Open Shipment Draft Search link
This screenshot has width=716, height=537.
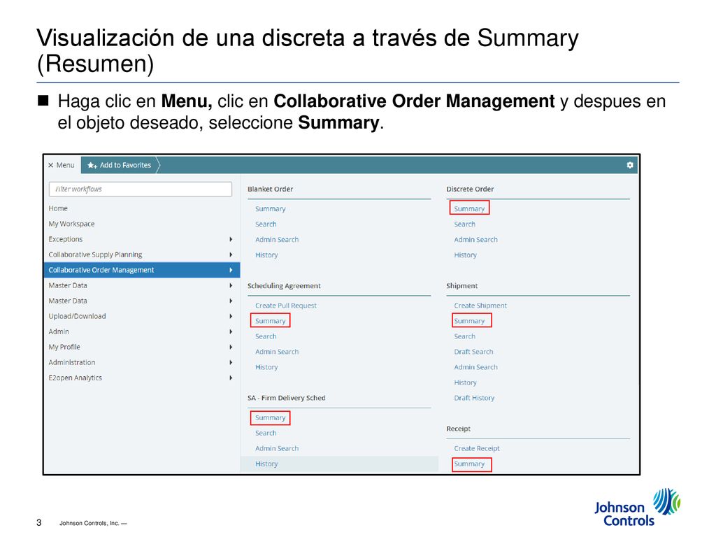[x=473, y=352]
